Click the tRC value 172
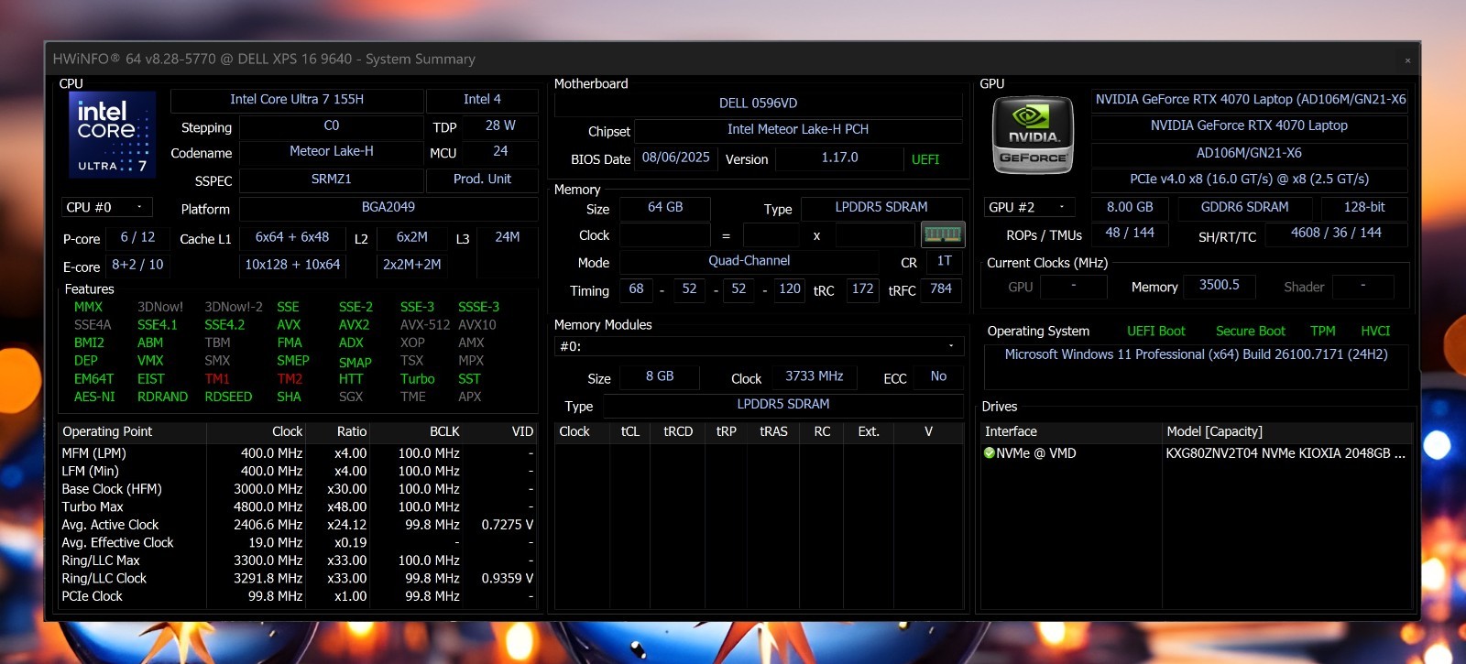 click(862, 288)
